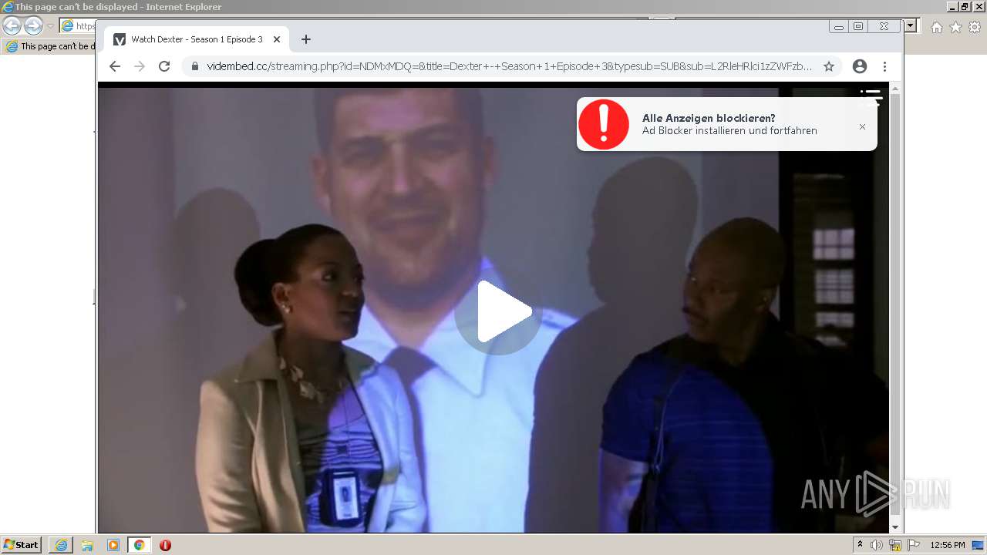Image resolution: width=987 pixels, height=555 pixels.
Task: Minimize the Chrome window
Action: pos(839,26)
